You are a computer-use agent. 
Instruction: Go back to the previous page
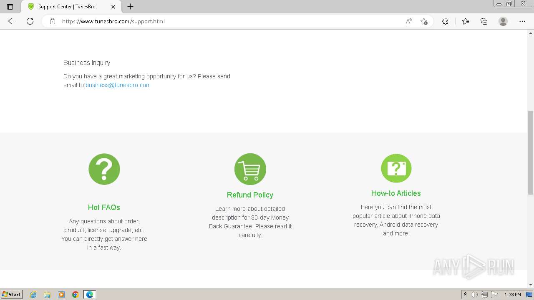12,21
